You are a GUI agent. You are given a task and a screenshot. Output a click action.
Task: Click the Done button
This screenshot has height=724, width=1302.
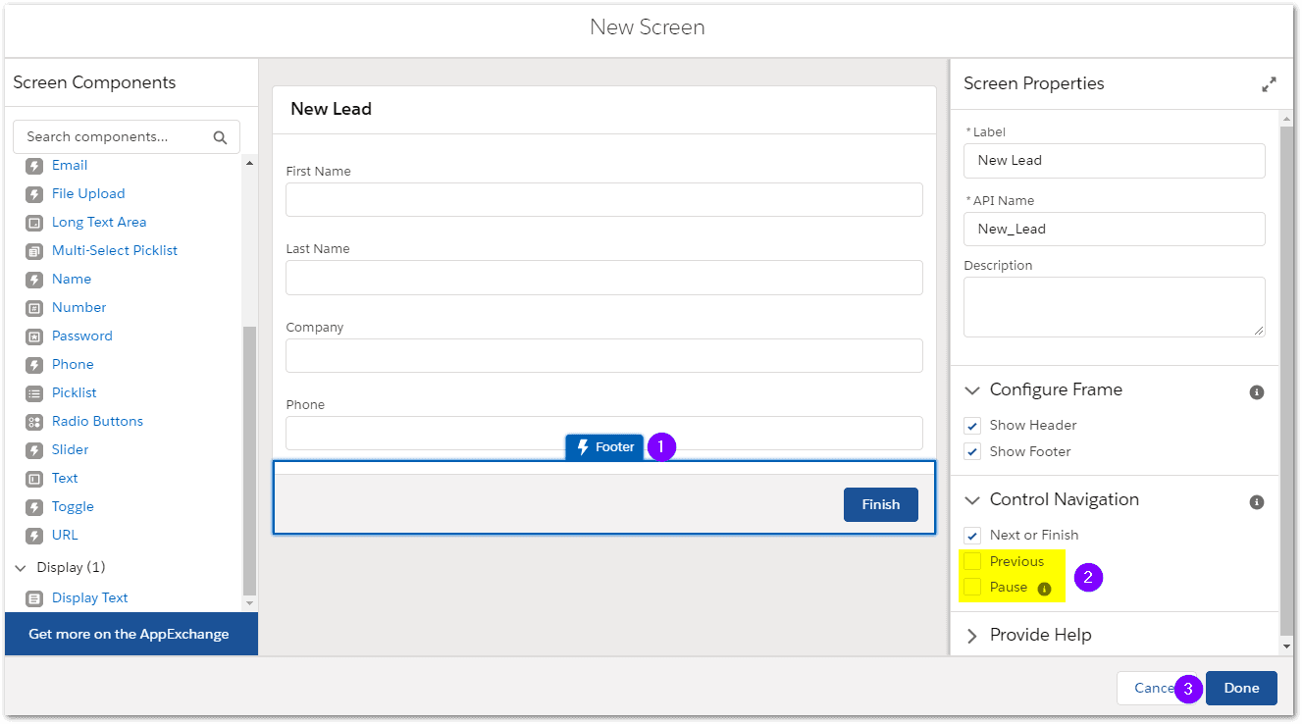coord(1240,688)
